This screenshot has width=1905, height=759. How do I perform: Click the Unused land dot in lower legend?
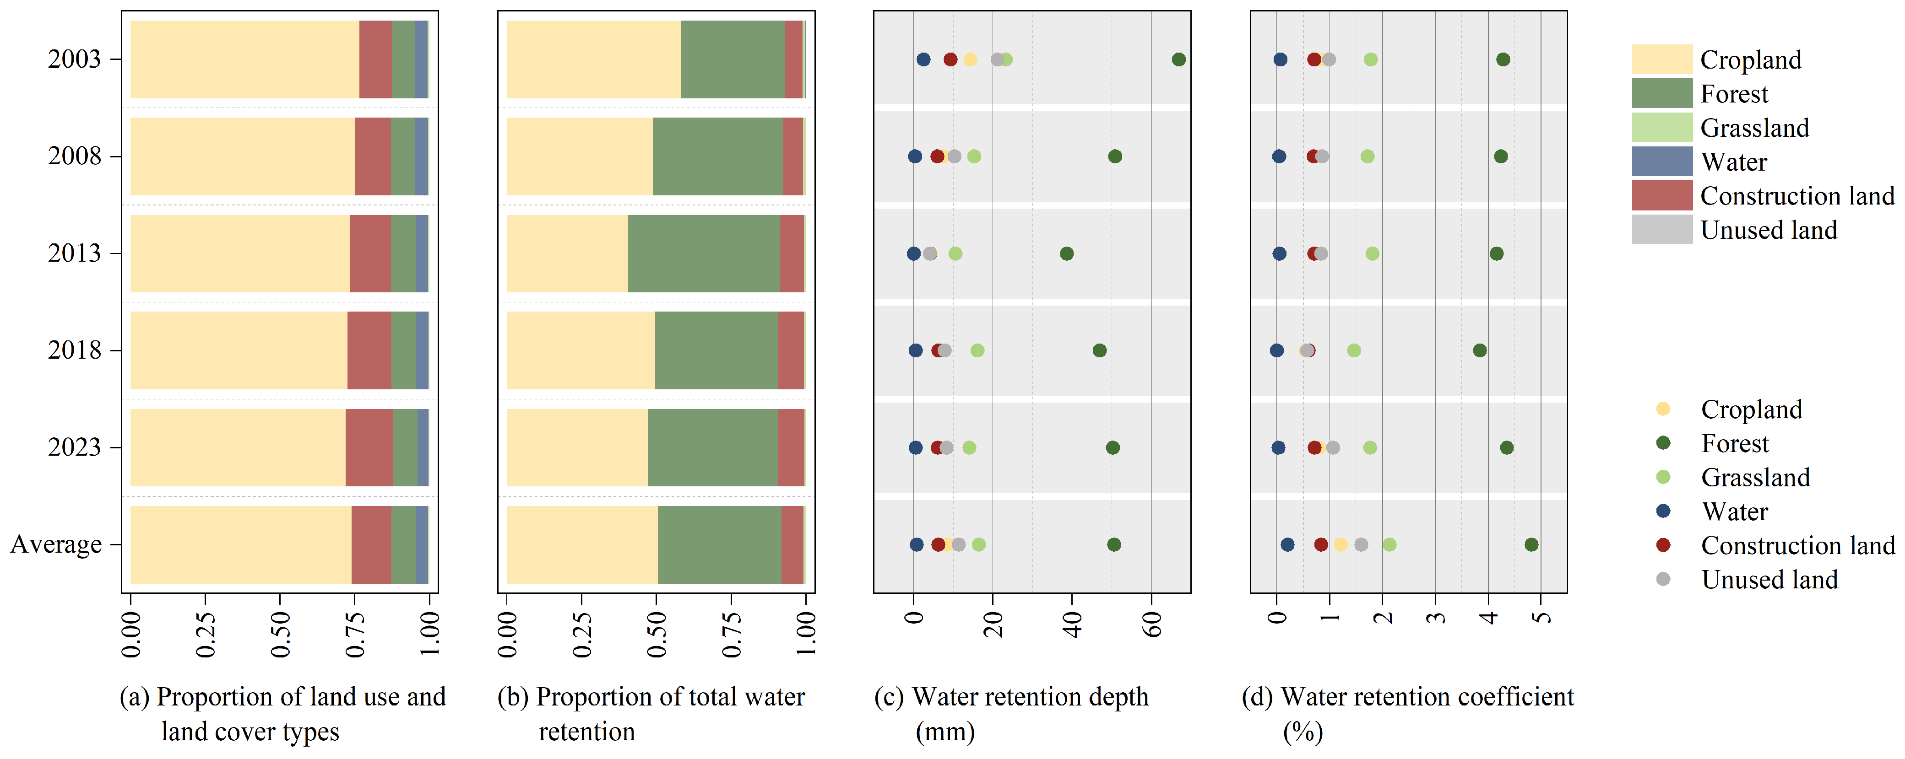1663,579
